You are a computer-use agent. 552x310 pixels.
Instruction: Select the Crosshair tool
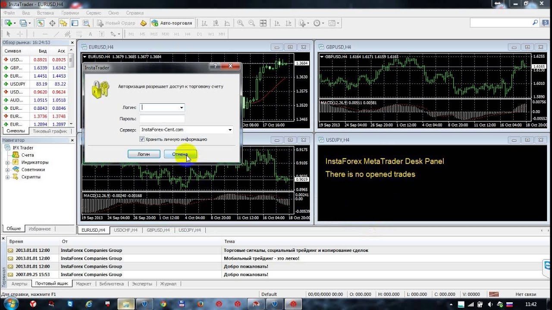pyautogui.click(x=20, y=34)
